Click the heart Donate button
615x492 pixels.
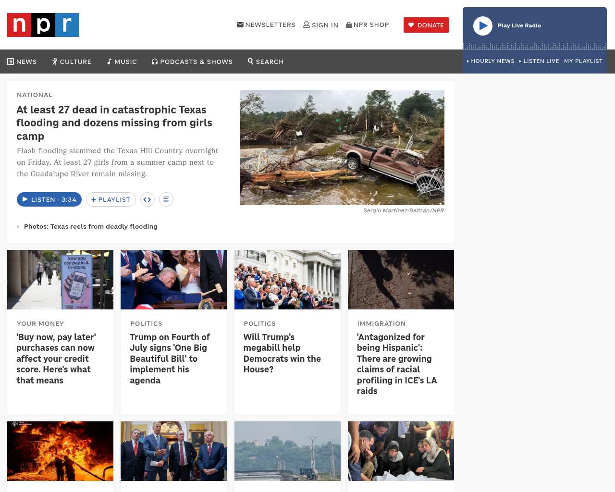tap(426, 25)
